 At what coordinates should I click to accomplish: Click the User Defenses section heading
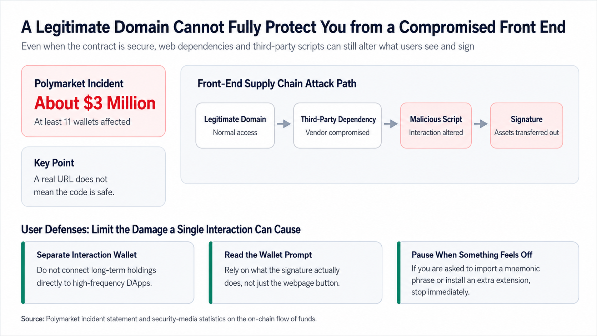pyautogui.click(x=161, y=229)
